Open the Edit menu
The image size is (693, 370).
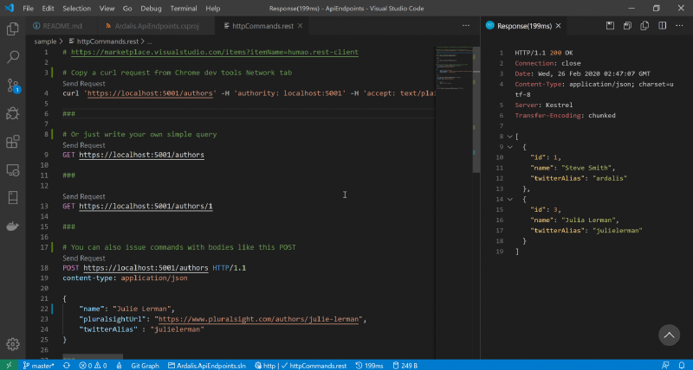[x=48, y=9]
